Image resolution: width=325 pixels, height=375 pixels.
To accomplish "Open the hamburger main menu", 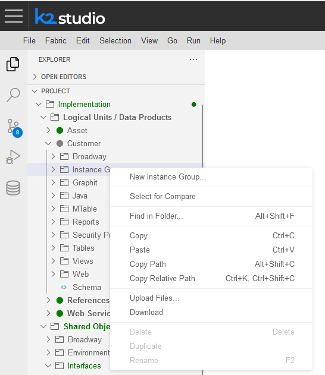I will pyautogui.click(x=14, y=16).
